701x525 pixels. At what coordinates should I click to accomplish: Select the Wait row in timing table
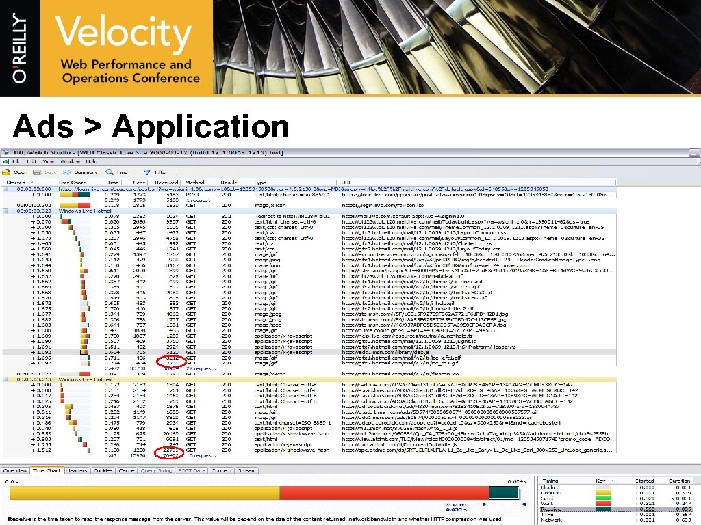pos(617,504)
